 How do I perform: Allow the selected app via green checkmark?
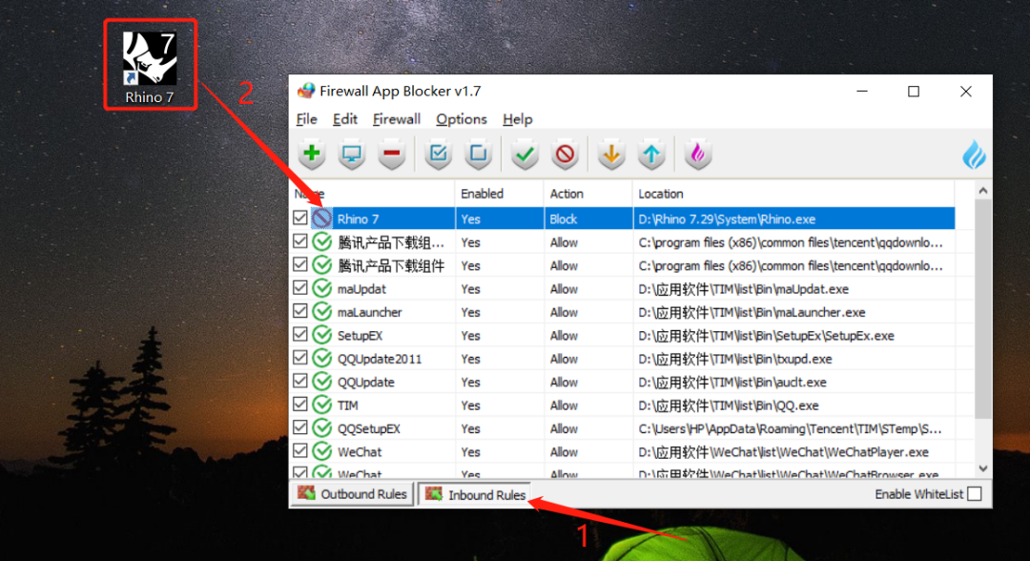pyautogui.click(x=524, y=154)
